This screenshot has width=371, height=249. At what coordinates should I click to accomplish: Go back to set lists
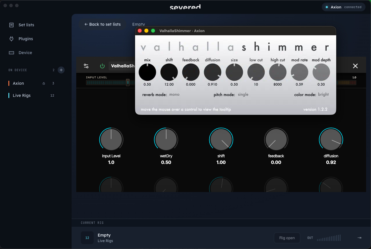point(102,24)
